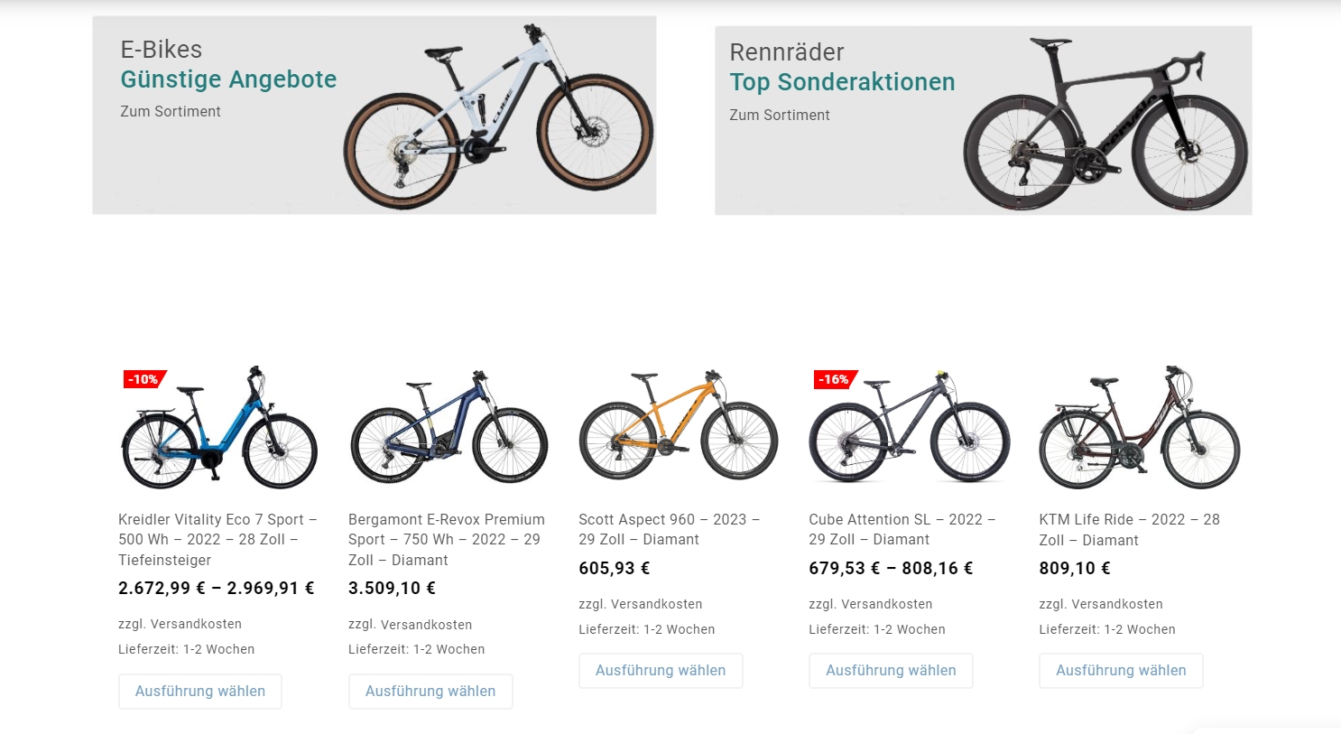This screenshot has height=734, width=1341.
Task: Open Bergamont E-Revox Premium Sport title link
Action: [447, 540]
